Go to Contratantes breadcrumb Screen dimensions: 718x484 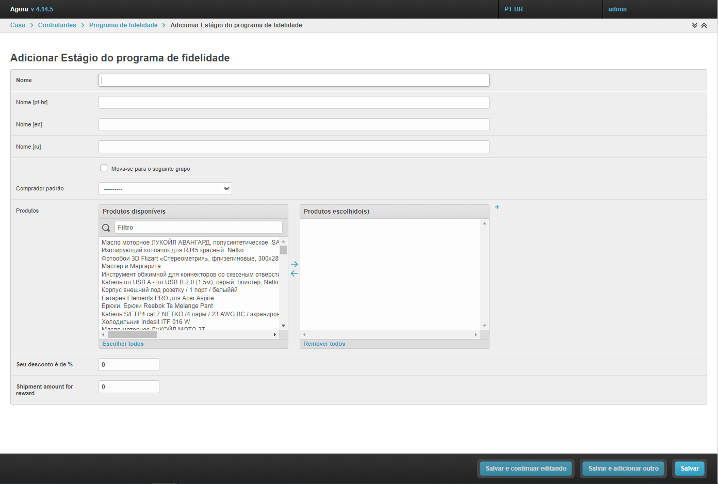[57, 25]
